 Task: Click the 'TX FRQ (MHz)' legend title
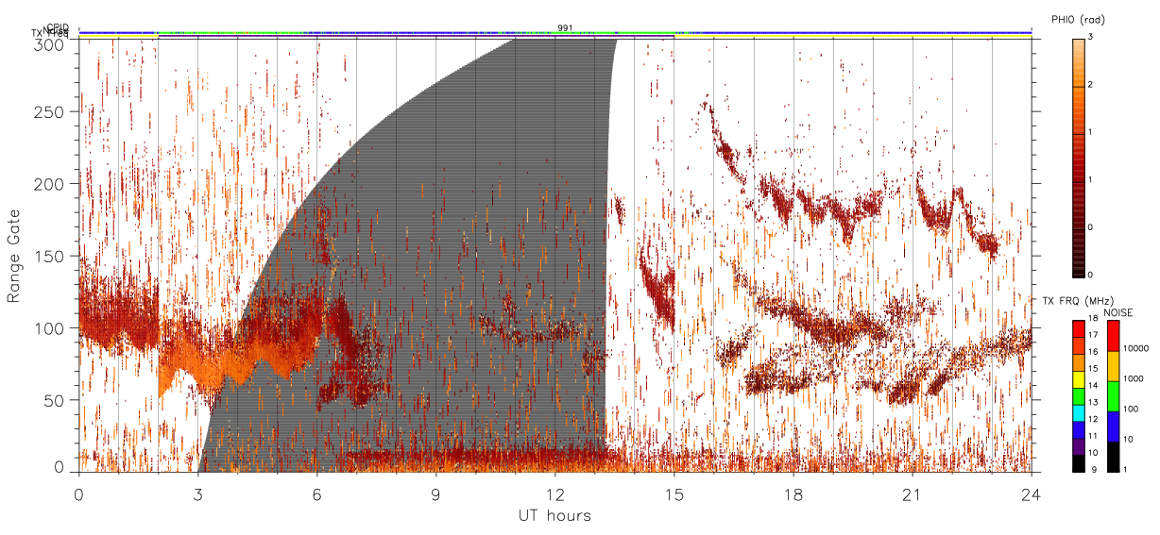point(1079,301)
